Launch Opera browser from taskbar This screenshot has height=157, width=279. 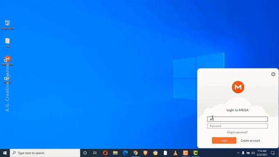pos(105,153)
